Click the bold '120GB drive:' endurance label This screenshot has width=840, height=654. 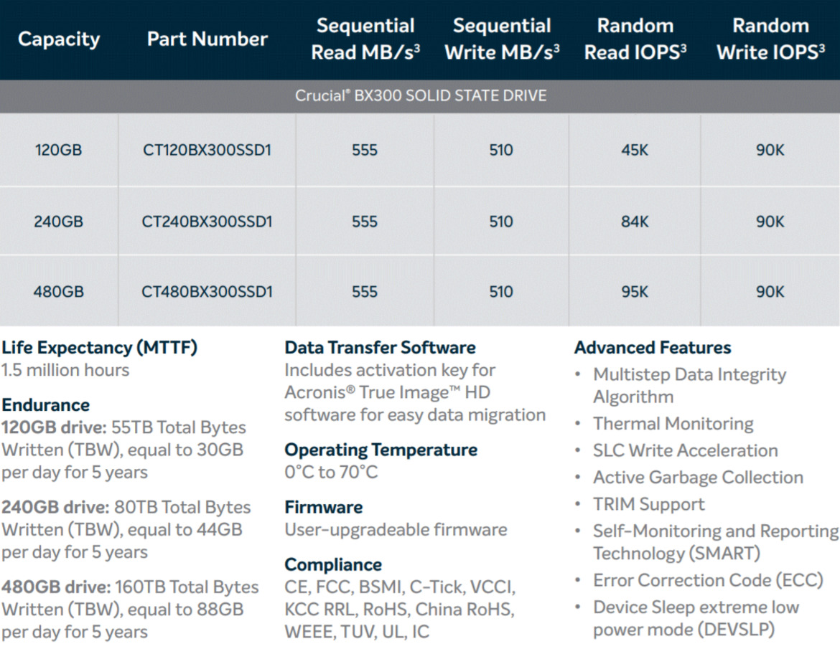coord(54,427)
